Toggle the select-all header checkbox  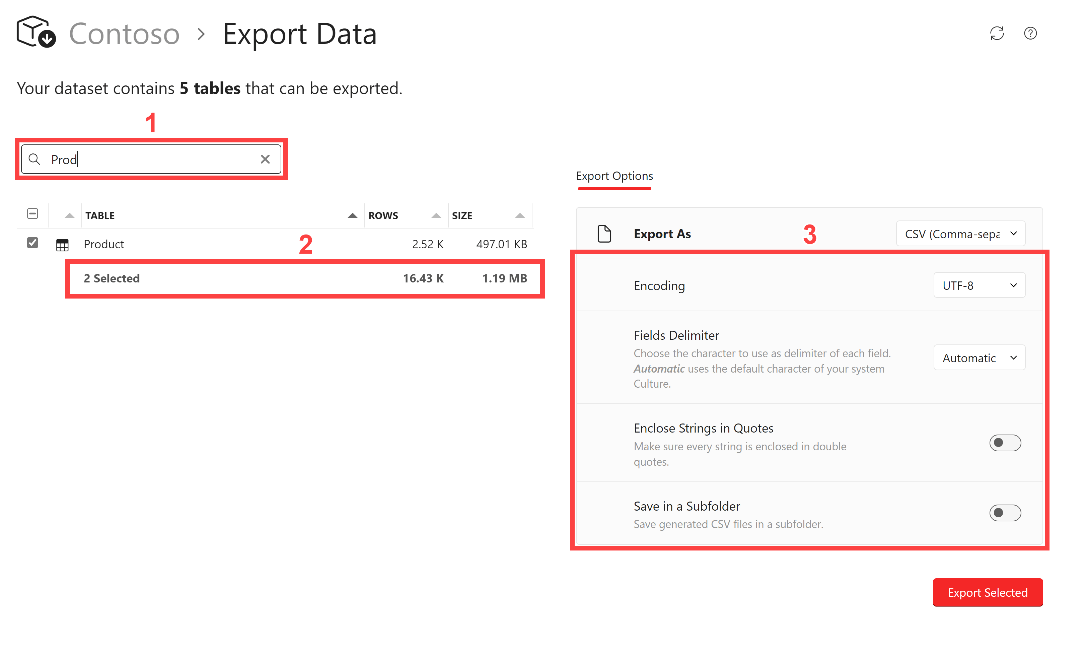click(32, 214)
